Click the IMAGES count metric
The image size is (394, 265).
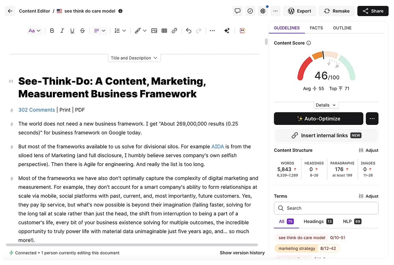tap(368, 169)
